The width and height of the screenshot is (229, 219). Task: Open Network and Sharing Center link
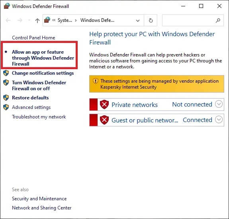tap(42, 208)
